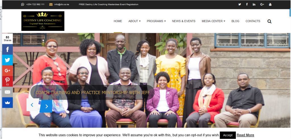
Task: Click the Destiny Life Coaching logo
Action: click(x=43, y=21)
